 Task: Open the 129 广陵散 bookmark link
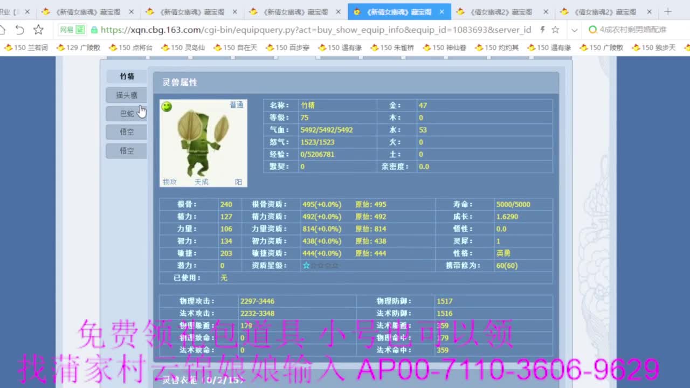(78, 47)
